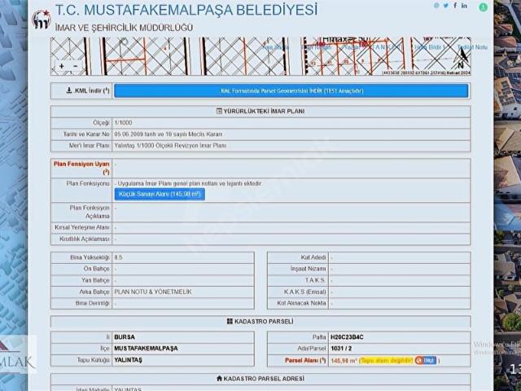Zoom in the map with plus button
521x391 pixels.
point(62,66)
